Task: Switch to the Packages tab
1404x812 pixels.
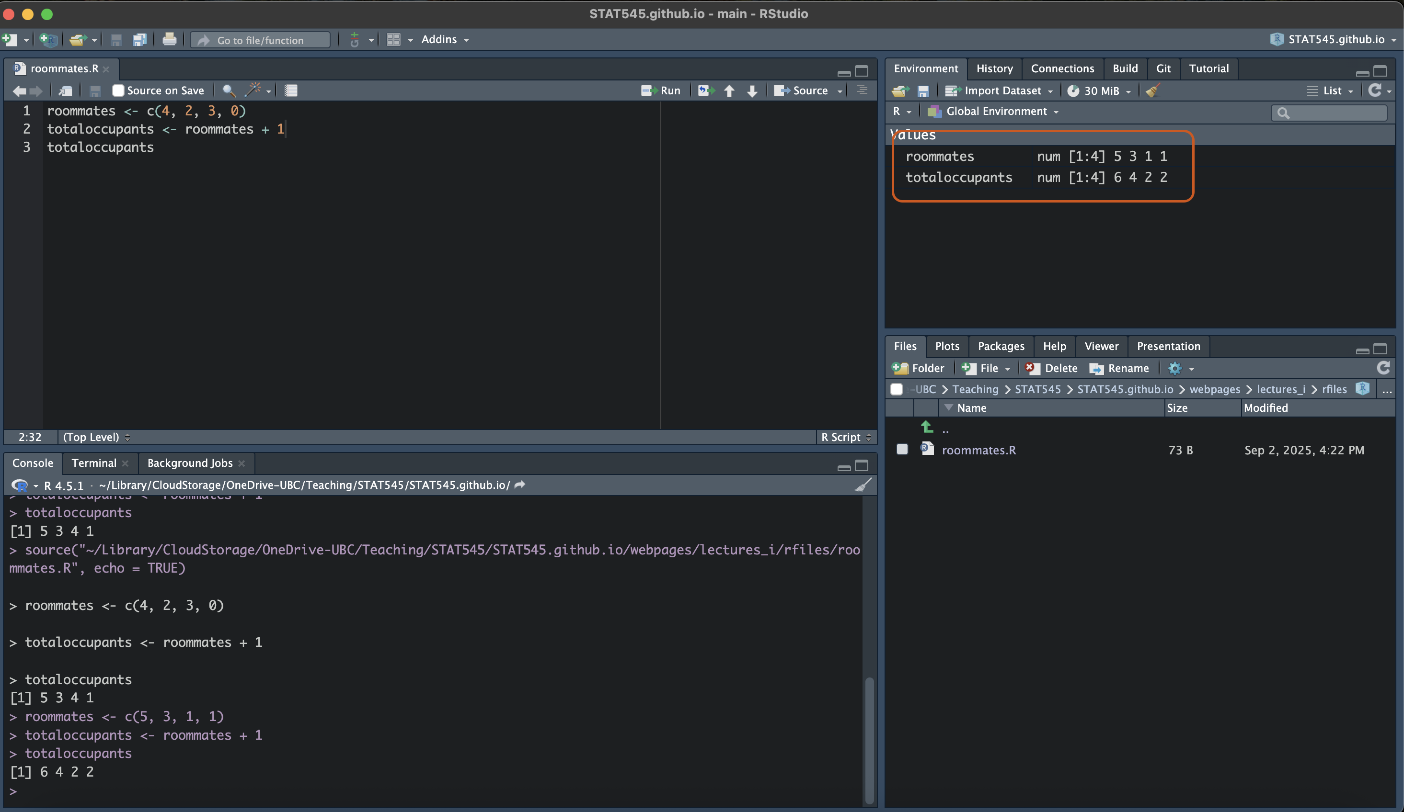Action: point(1001,346)
